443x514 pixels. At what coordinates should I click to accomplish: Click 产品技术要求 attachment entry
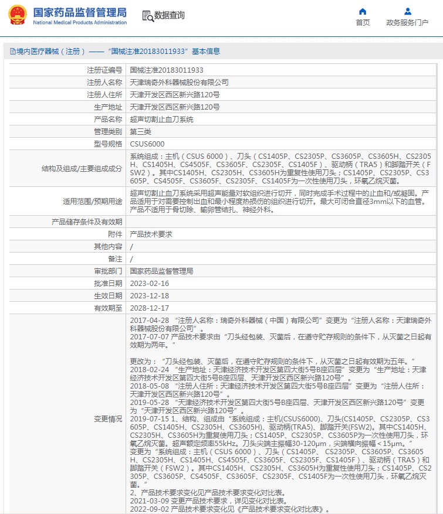151,234
